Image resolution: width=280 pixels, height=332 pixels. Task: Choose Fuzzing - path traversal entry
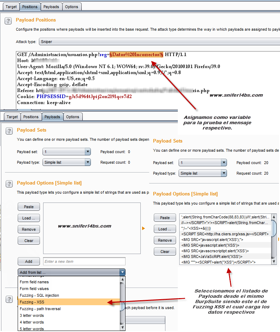(69, 309)
